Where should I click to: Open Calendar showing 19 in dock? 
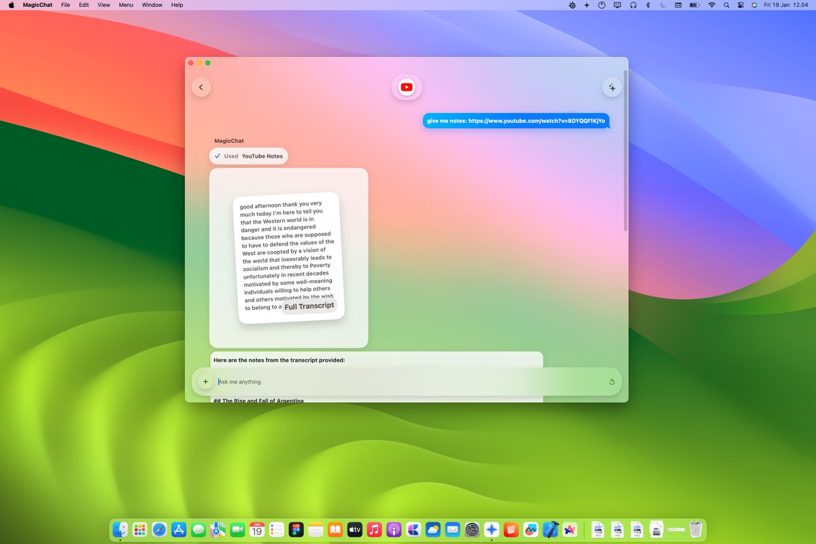[257, 530]
